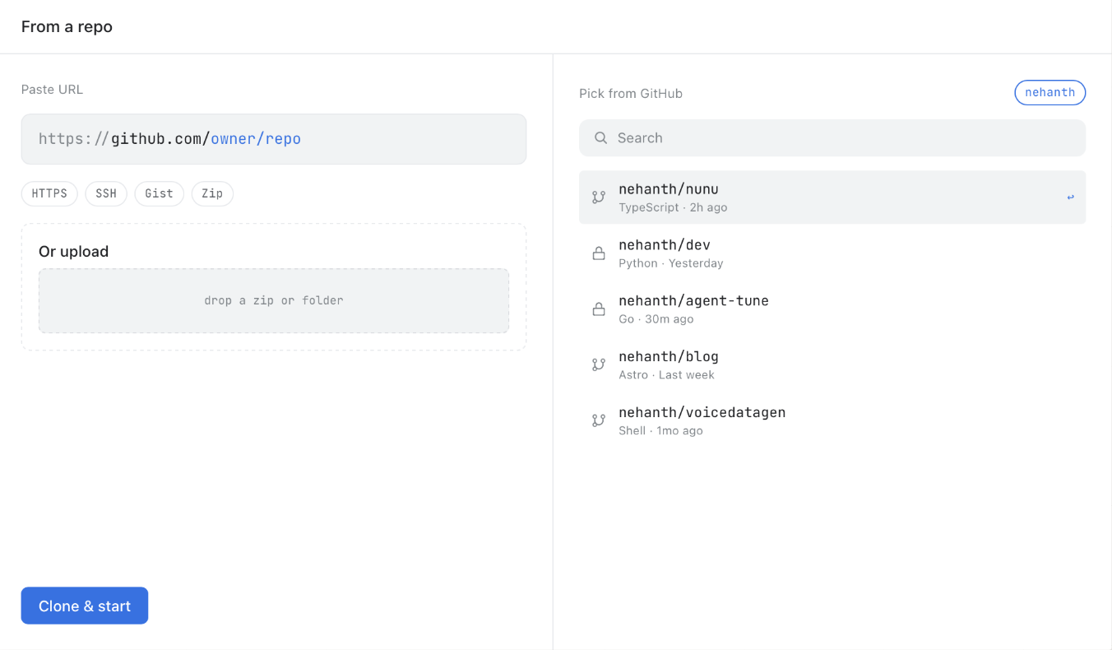The width and height of the screenshot is (1112, 650).
Task: Select the Gist chip
Action: tap(160, 193)
